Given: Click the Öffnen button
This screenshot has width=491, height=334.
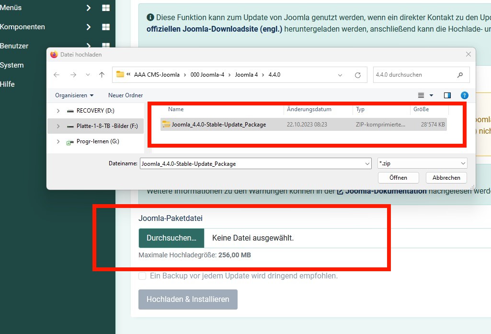Looking at the screenshot, I should point(399,178).
